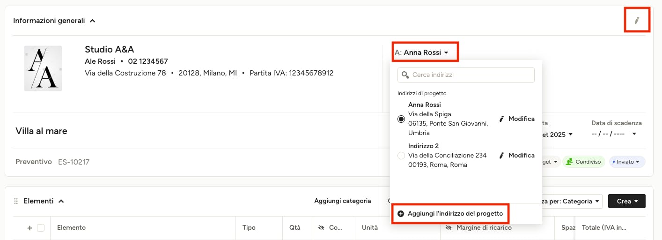
Task: Check the select-all checkbox in table header
Action: pos(41,228)
